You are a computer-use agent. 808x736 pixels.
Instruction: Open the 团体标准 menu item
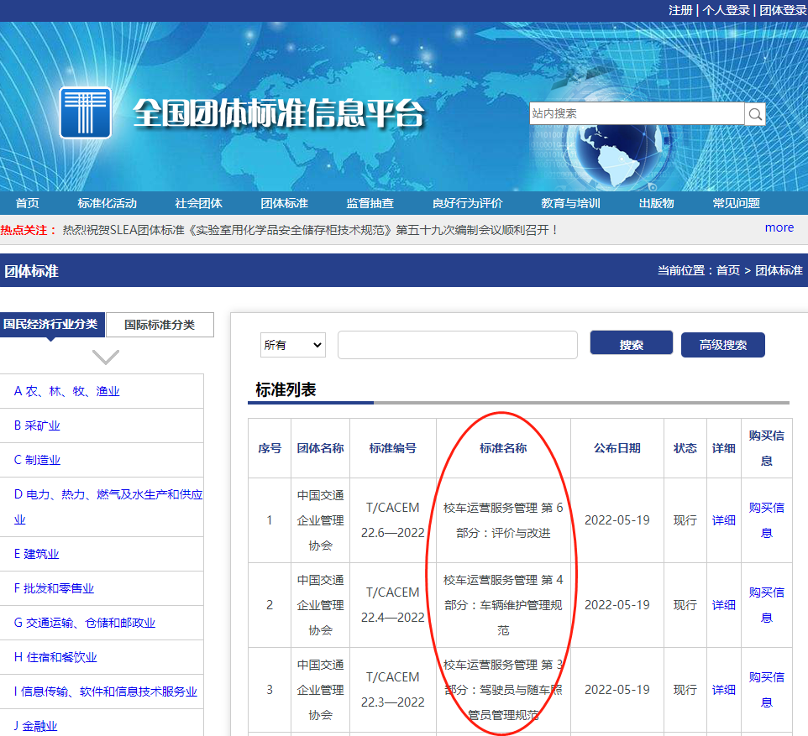(285, 202)
